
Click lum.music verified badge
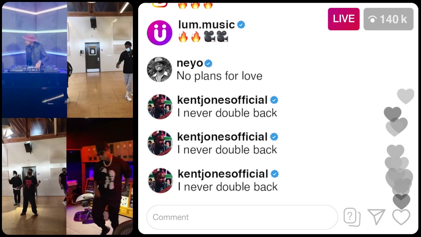point(241,25)
